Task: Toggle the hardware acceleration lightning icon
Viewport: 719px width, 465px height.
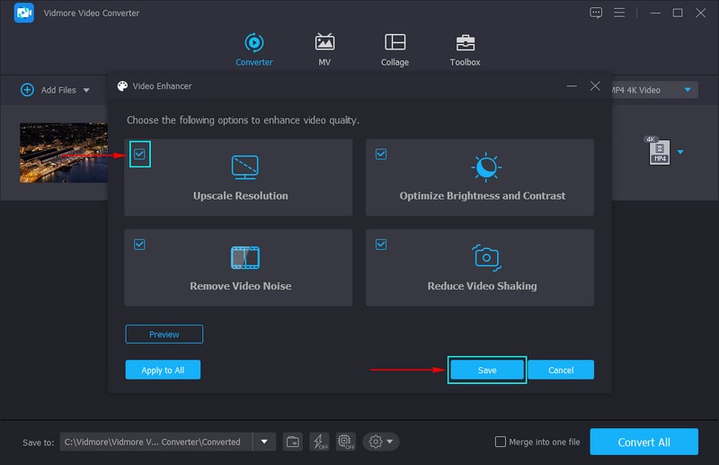Action: [x=319, y=442]
